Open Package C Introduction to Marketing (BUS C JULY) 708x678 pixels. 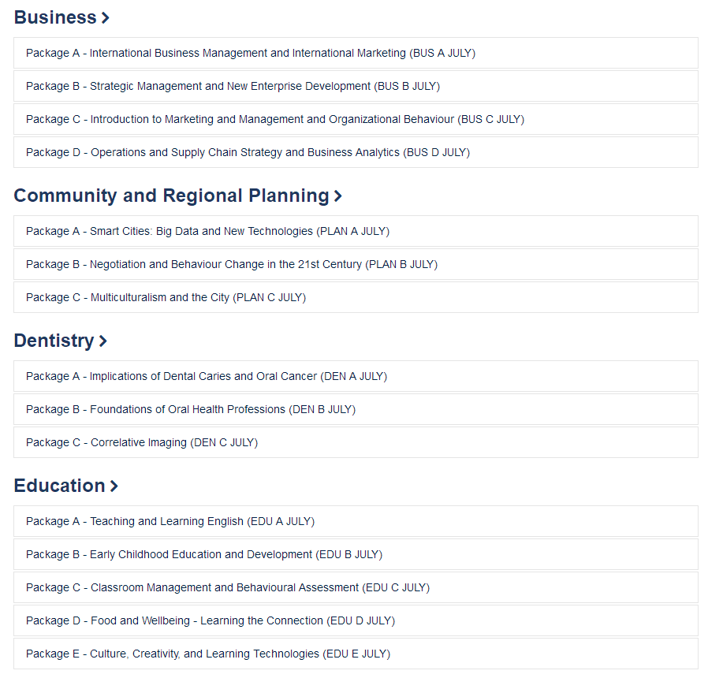coord(356,119)
